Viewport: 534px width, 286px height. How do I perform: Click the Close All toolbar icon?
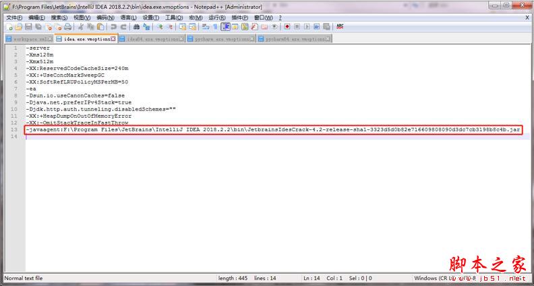point(58,27)
